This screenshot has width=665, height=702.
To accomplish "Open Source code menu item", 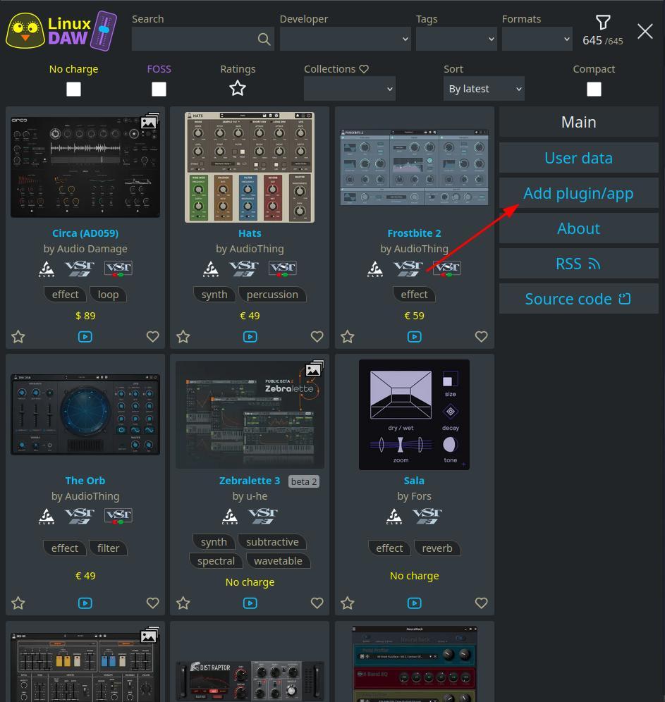I will coord(578,299).
